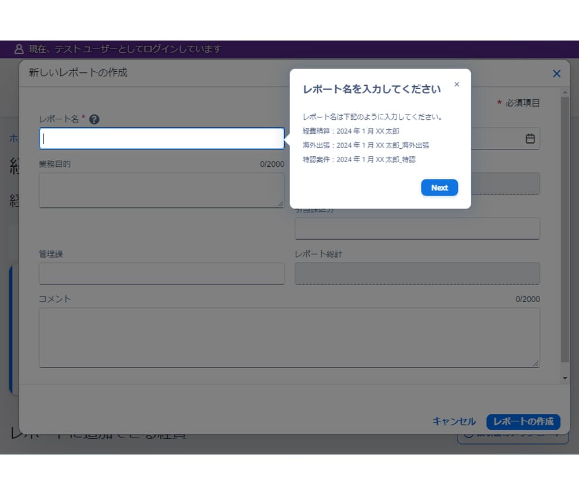
Task: Dismiss the レポート名 tooltip with its × icon
Action: [x=457, y=84]
